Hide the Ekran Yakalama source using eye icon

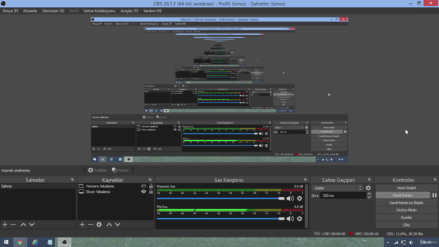coord(143,191)
